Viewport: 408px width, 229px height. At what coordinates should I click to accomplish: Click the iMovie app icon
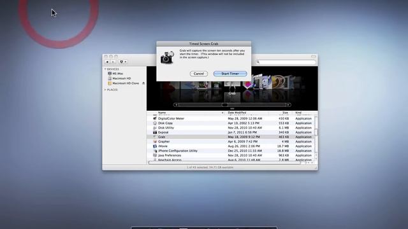pos(155,146)
